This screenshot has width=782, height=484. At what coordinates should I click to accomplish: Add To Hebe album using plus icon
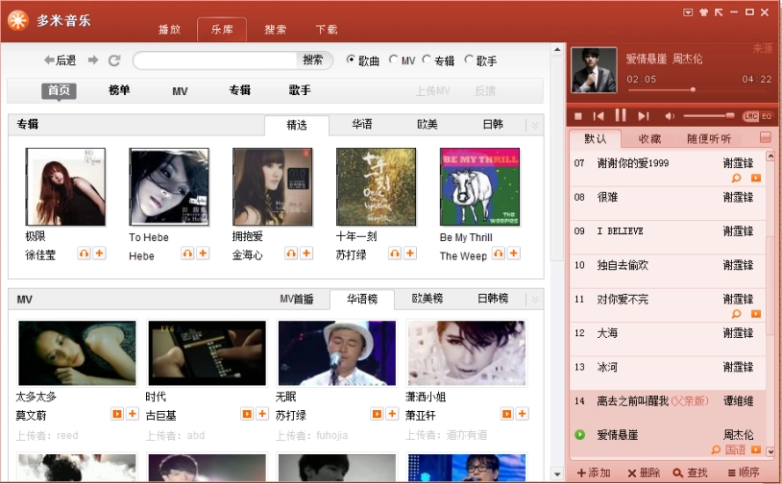203,254
